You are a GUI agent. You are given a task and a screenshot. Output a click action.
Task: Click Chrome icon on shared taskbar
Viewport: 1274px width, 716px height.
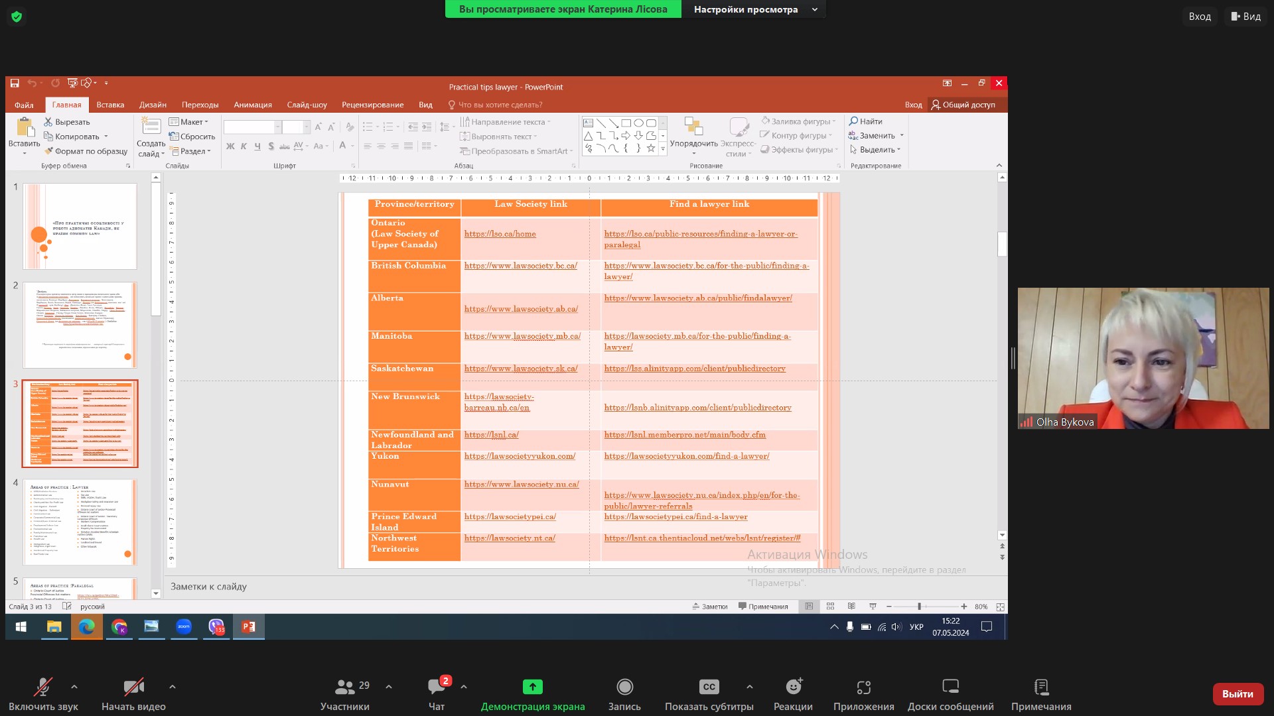pyautogui.click(x=119, y=626)
